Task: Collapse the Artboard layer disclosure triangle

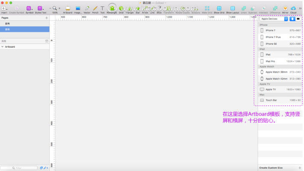Action: click(x=2, y=47)
